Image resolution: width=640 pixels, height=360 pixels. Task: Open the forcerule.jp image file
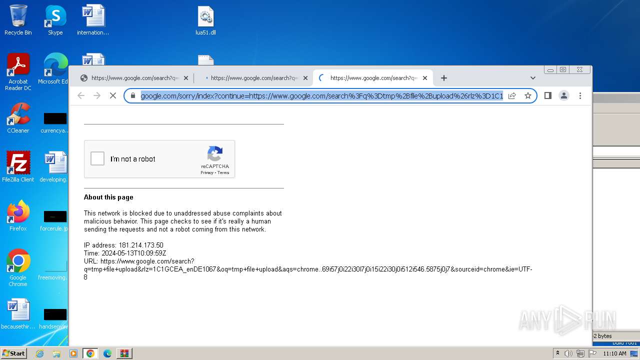[55, 220]
